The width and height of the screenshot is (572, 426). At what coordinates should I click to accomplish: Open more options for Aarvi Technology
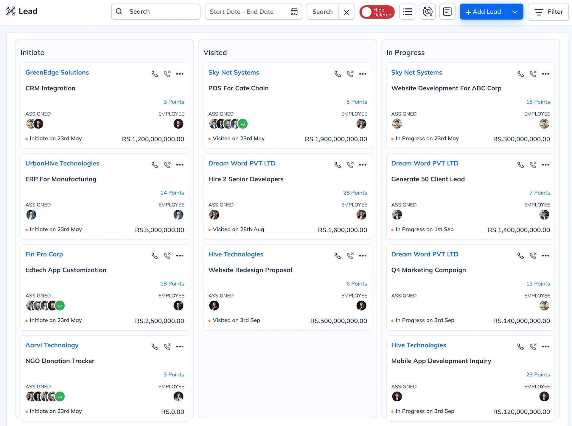pos(180,347)
